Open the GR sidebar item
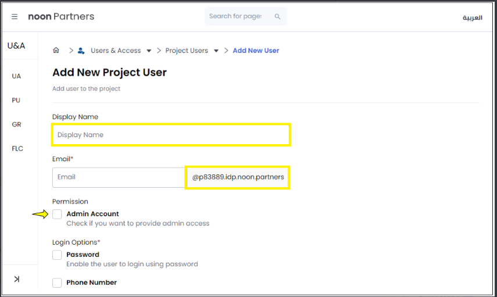Screen dimensions: 497x297 pos(16,125)
